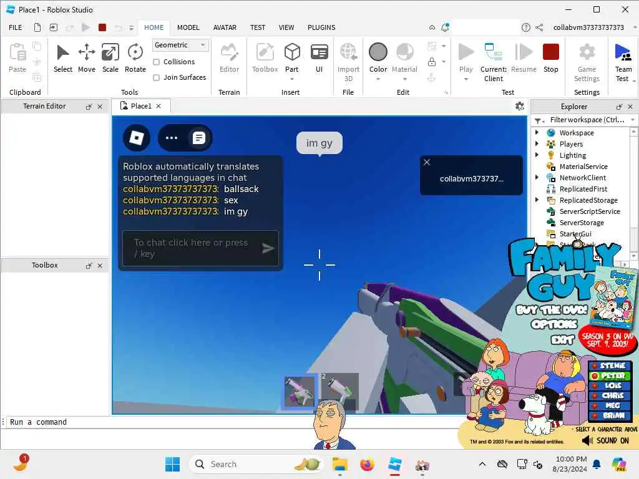Open Game Settings
The width and height of the screenshot is (639, 479).
point(587,62)
